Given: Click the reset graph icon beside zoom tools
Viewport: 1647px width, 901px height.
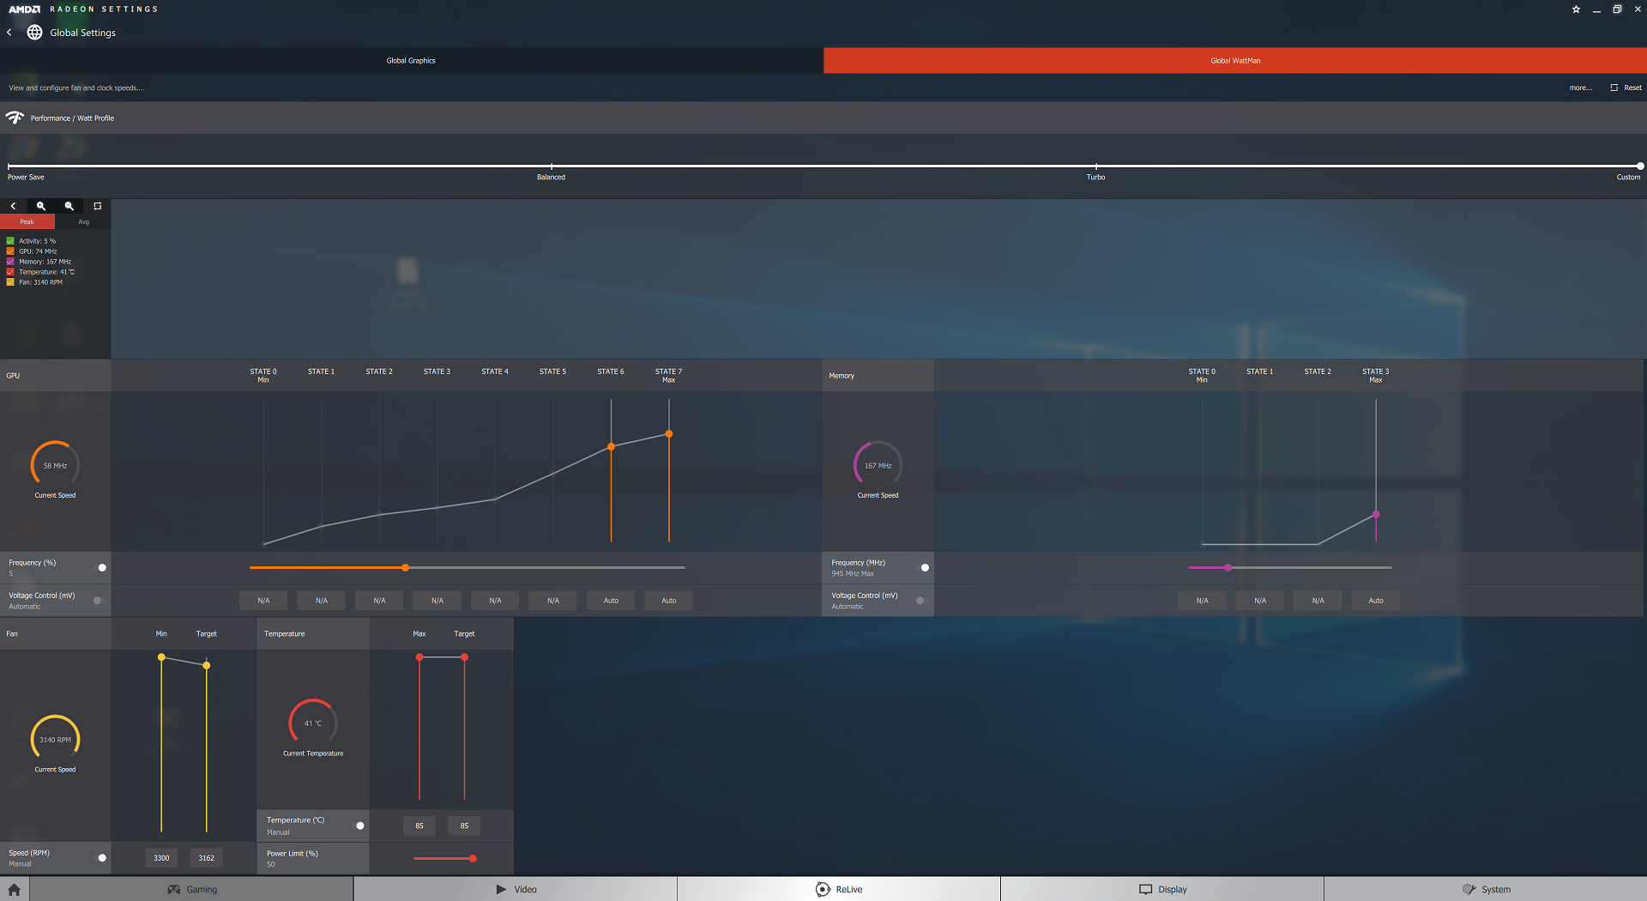Looking at the screenshot, I should [x=98, y=206].
